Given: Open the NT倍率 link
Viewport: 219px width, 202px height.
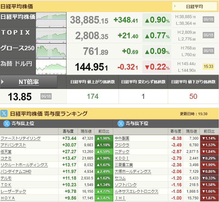Looking at the screenshot, I should pos(29,82).
